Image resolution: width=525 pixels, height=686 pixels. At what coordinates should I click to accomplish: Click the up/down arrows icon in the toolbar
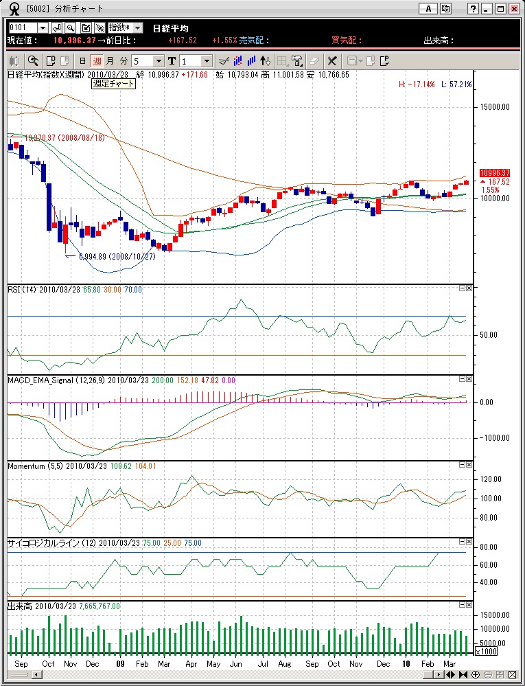click(x=266, y=61)
